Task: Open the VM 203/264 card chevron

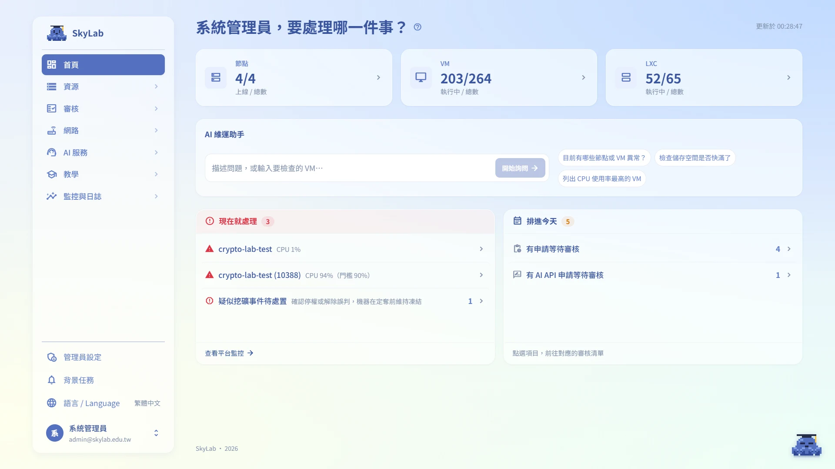Action: pyautogui.click(x=584, y=77)
